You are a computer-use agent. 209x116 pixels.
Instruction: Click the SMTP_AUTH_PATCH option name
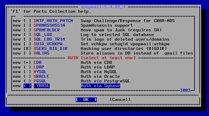coord(53,21)
